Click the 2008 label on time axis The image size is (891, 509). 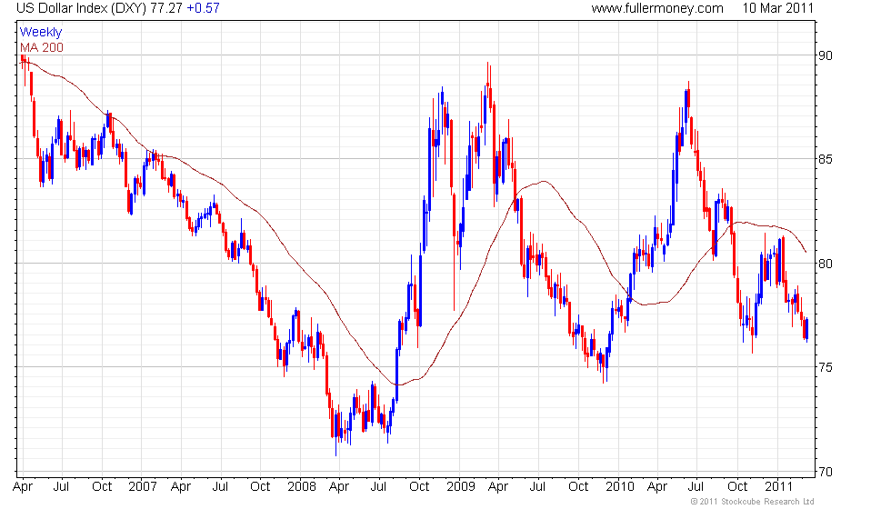pos(301,487)
